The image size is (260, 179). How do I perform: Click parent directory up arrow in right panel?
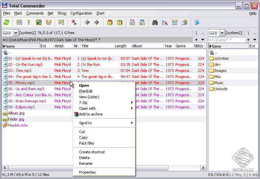pyautogui.click(x=211, y=52)
